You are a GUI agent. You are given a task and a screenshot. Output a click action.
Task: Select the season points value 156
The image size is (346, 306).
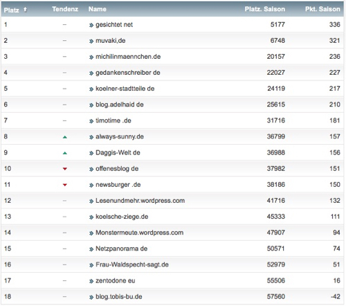point(335,152)
